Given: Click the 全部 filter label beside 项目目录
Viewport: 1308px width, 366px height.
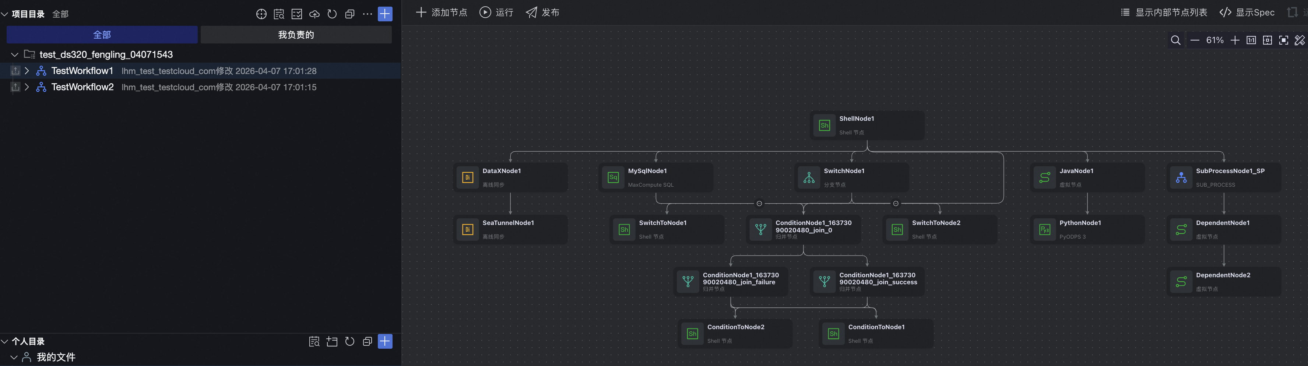Looking at the screenshot, I should 60,14.
